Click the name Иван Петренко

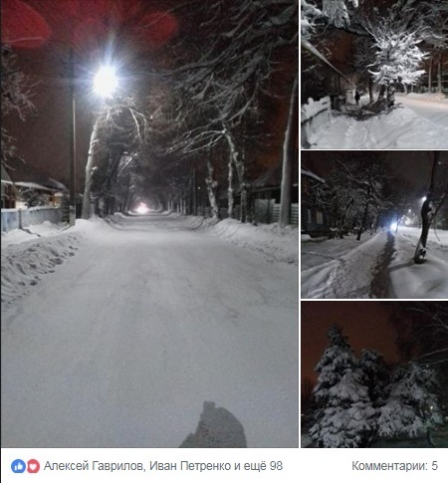click(190, 466)
